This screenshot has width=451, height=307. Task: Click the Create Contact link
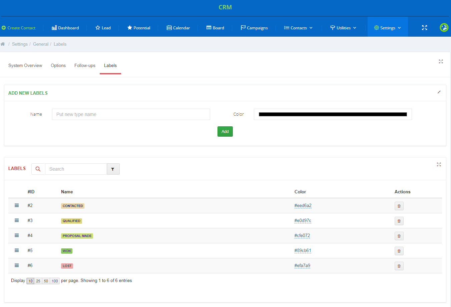click(19, 28)
